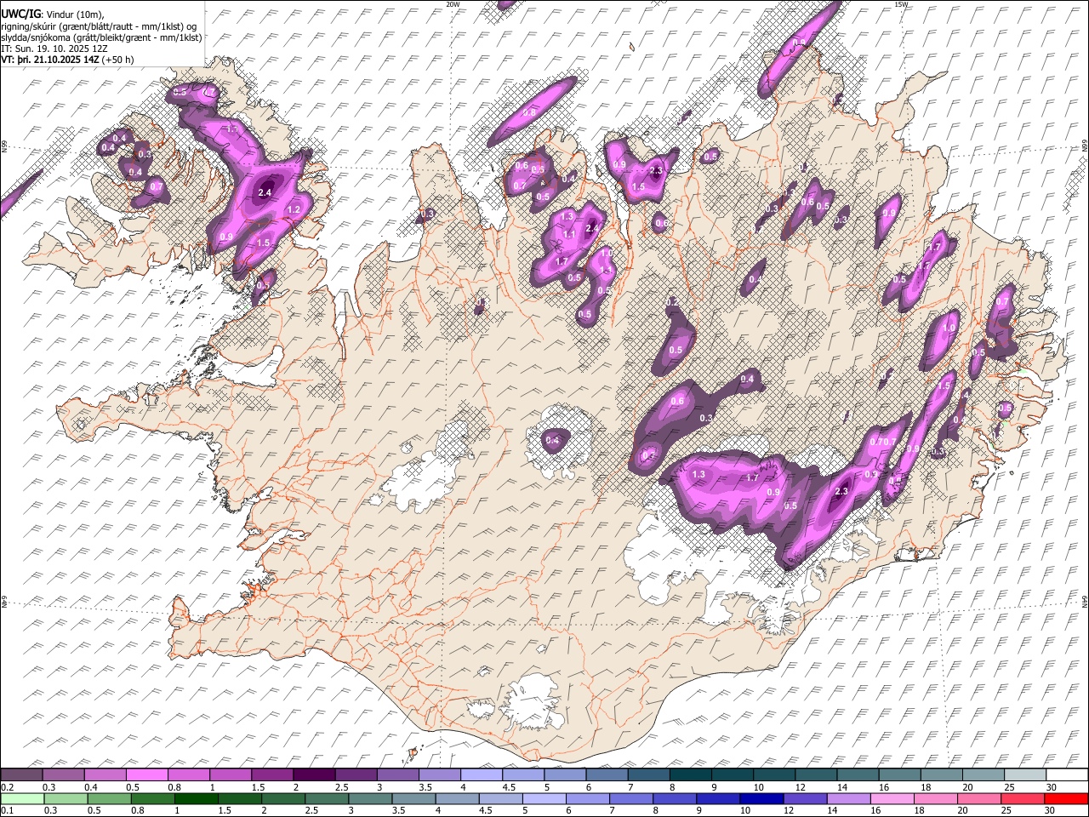Pick the bottom-row pale green swatch between 0.1 and 0.3
Screen dimensions: 1089x817
[21, 799]
